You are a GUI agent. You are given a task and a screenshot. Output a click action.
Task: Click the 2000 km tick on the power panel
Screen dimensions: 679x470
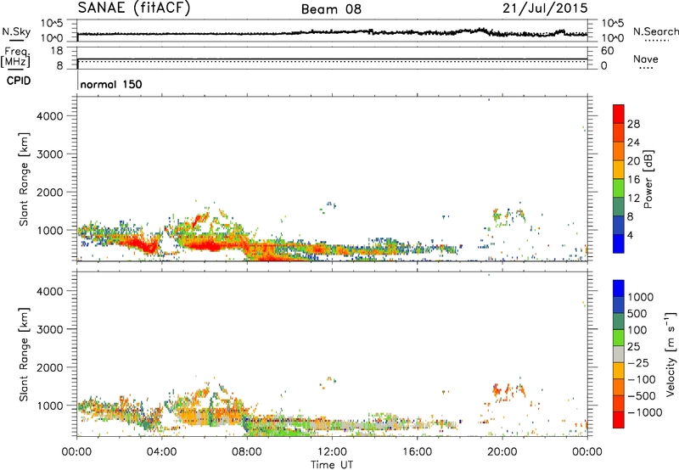pos(50,192)
